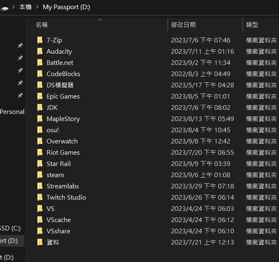
Task: Open Personal item in navigation pane
Action: point(12,112)
